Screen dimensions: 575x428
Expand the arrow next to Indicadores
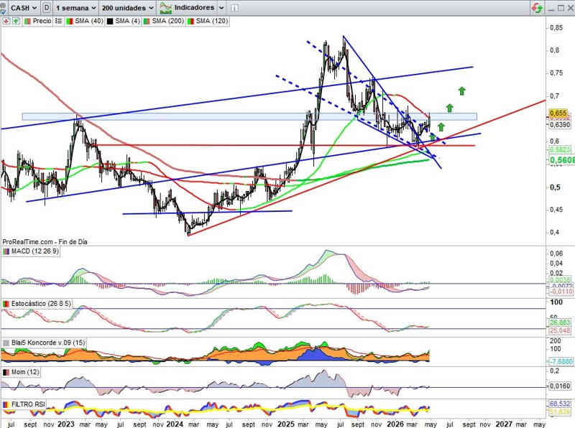pyautogui.click(x=221, y=7)
